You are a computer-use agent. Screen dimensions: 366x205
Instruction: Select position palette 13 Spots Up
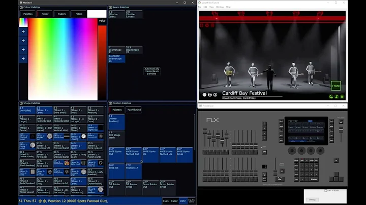coord(151,155)
